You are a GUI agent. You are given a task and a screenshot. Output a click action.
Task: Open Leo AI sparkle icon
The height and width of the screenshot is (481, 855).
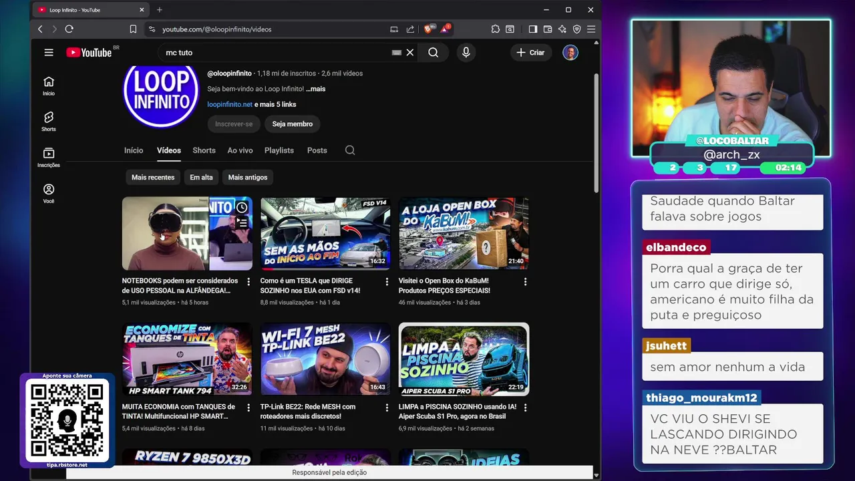pos(562,29)
